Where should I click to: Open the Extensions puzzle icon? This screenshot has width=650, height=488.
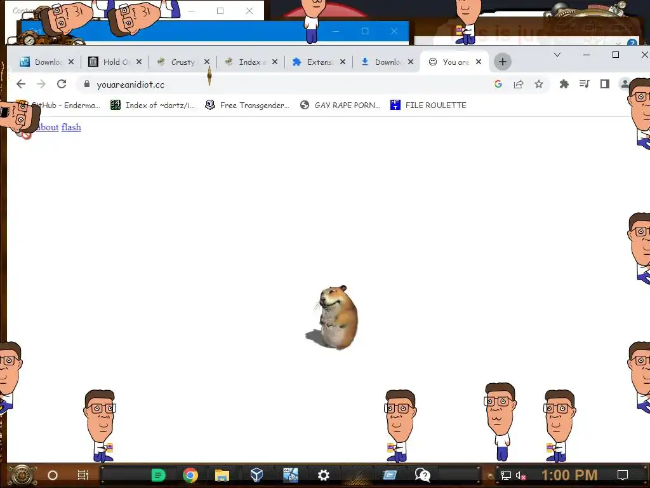point(564,85)
